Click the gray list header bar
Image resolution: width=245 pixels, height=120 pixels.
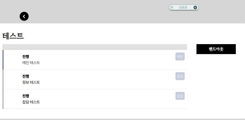click(x=94, y=47)
